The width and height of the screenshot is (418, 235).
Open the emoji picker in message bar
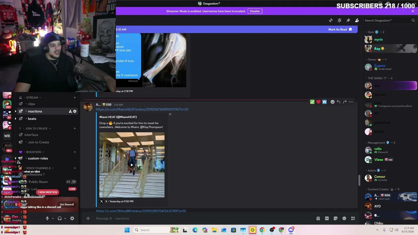(344, 218)
